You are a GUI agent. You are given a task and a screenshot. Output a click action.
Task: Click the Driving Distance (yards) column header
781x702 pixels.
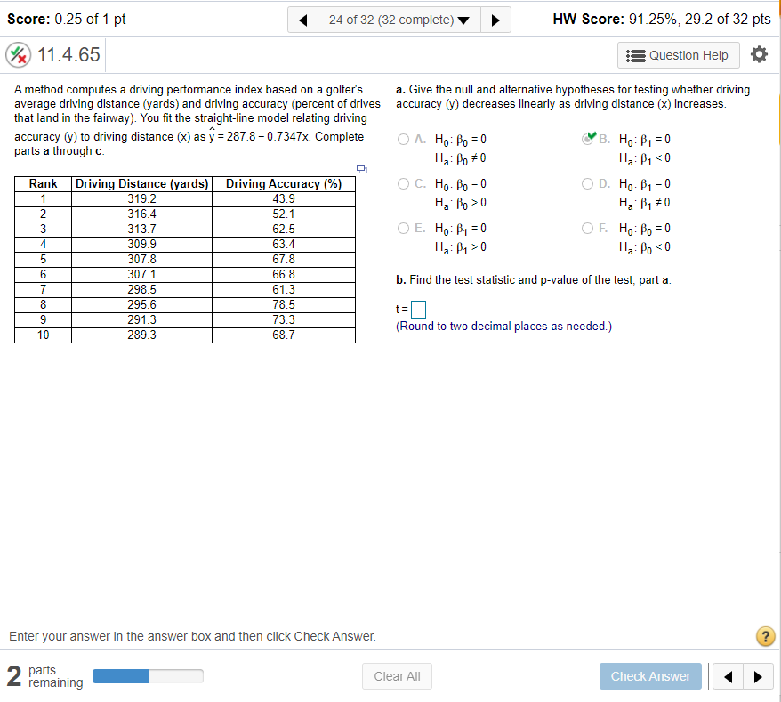click(142, 184)
